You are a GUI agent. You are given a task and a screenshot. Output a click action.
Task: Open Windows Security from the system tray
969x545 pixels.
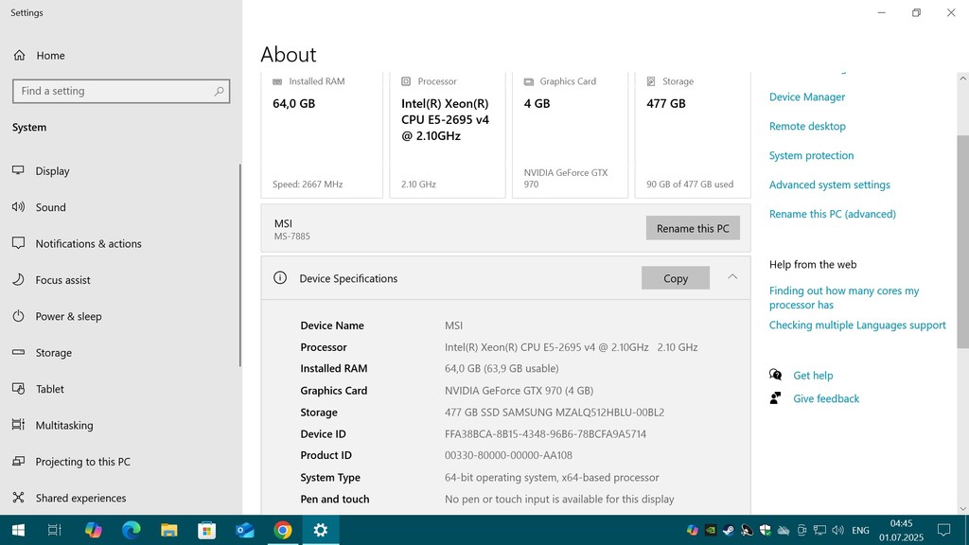pos(765,530)
